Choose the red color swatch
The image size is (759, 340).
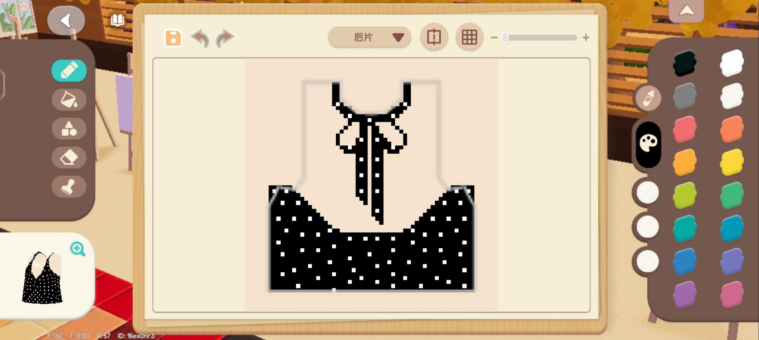pos(684,129)
